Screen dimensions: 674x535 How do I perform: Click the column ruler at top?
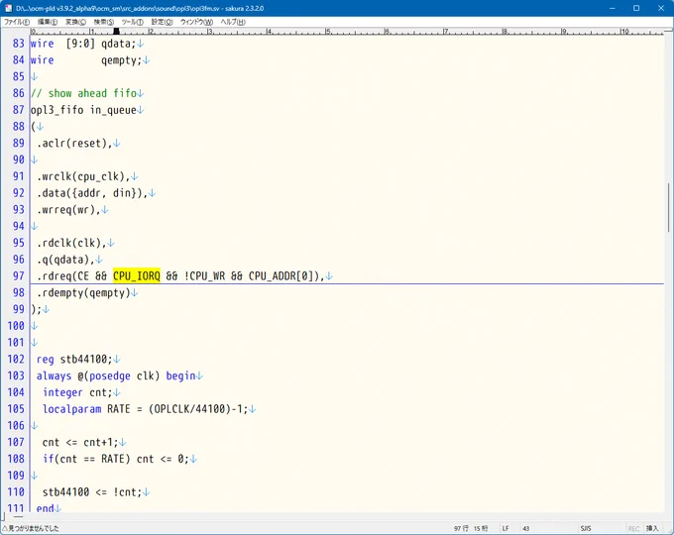[347, 32]
